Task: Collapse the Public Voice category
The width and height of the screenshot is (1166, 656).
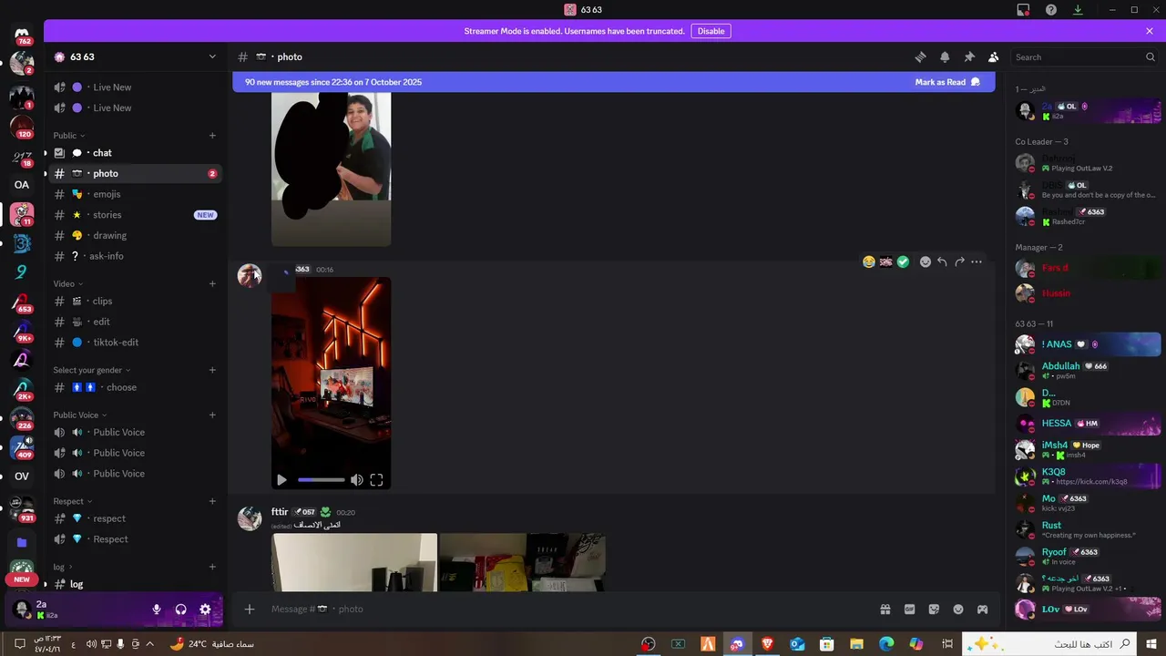Action: [x=80, y=415]
